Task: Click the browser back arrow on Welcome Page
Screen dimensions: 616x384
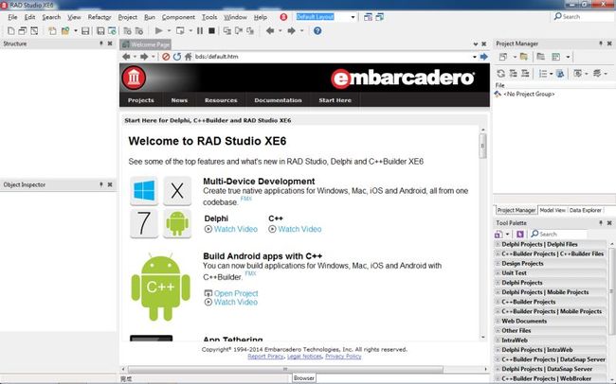Action: 126,57
